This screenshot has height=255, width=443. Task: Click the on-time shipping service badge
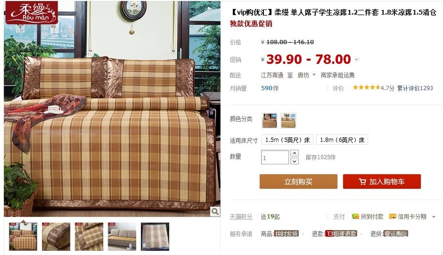pos(286,234)
